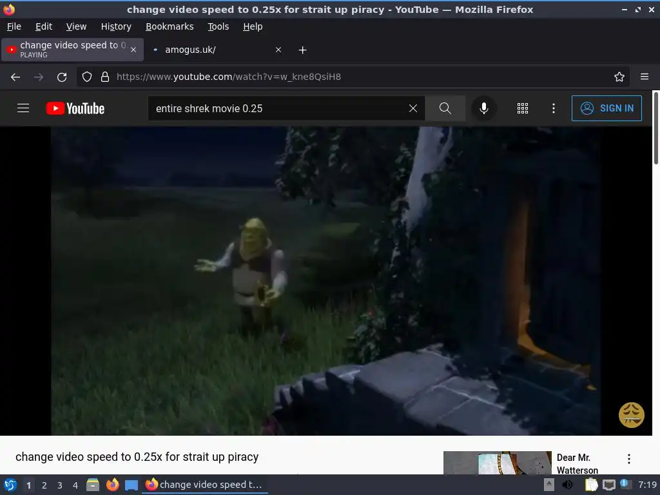Go back to the previous page

(x=15, y=77)
